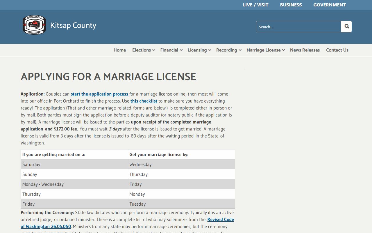The height and width of the screenshot is (233, 372).
Task: Expand the Financial dropdown chevron
Action: 181,50
